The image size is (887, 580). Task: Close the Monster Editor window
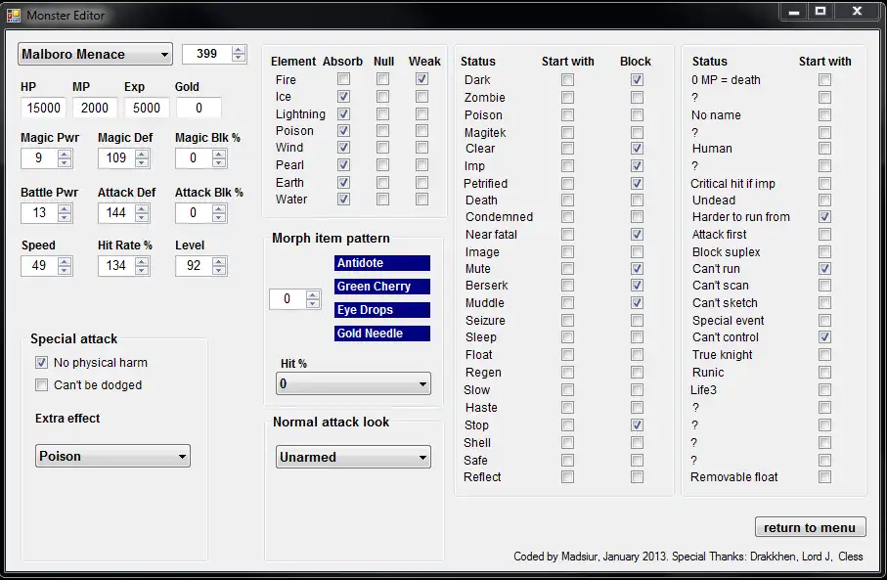pos(857,12)
